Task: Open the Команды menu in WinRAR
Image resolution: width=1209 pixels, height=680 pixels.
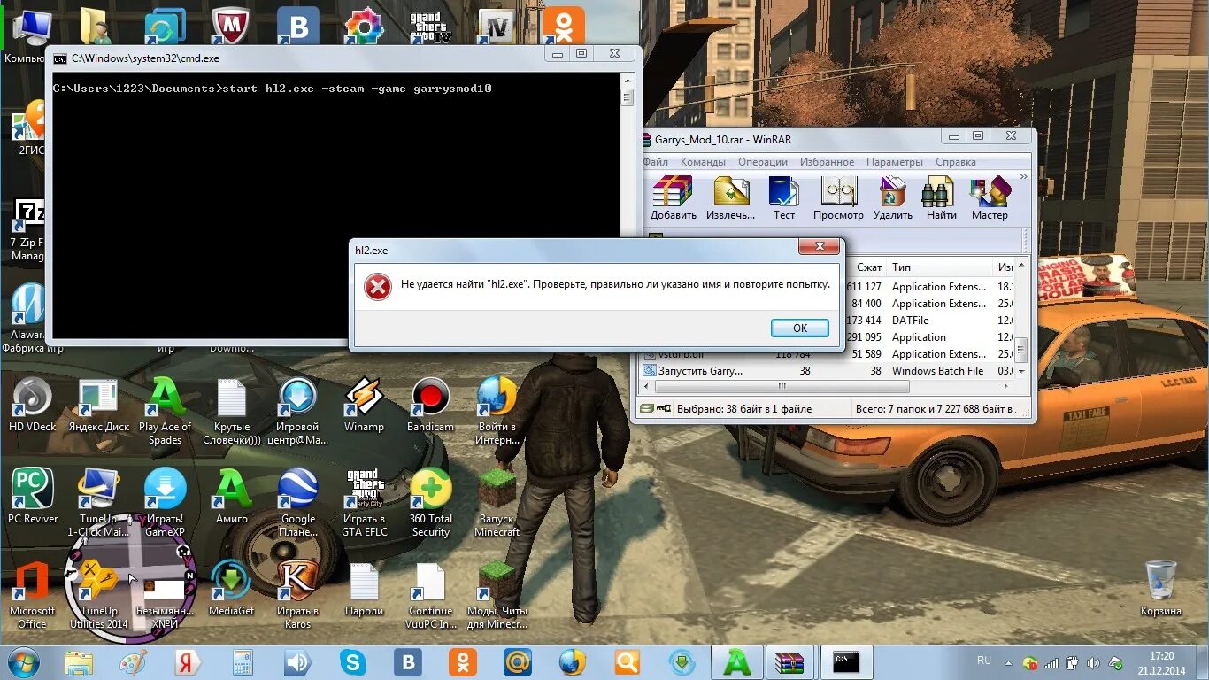Action: pyautogui.click(x=703, y=162)
